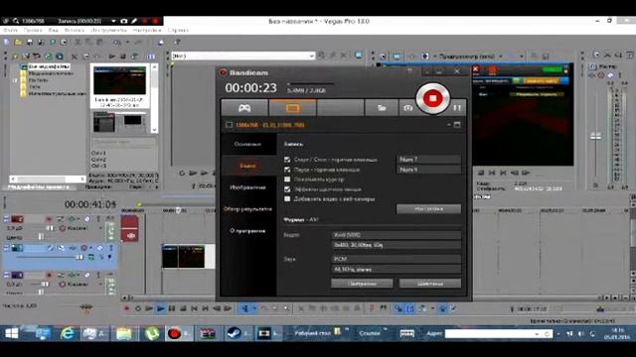The image size is (636, 357).
Task: Toggle Start/Stop hotkey checkbox in Bandicam
Action: 287,160
